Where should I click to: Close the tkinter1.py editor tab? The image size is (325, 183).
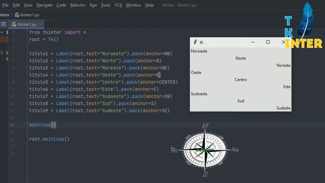pos(41,24)
